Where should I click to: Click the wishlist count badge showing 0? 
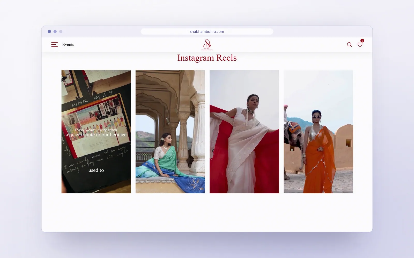click(362, 41)
